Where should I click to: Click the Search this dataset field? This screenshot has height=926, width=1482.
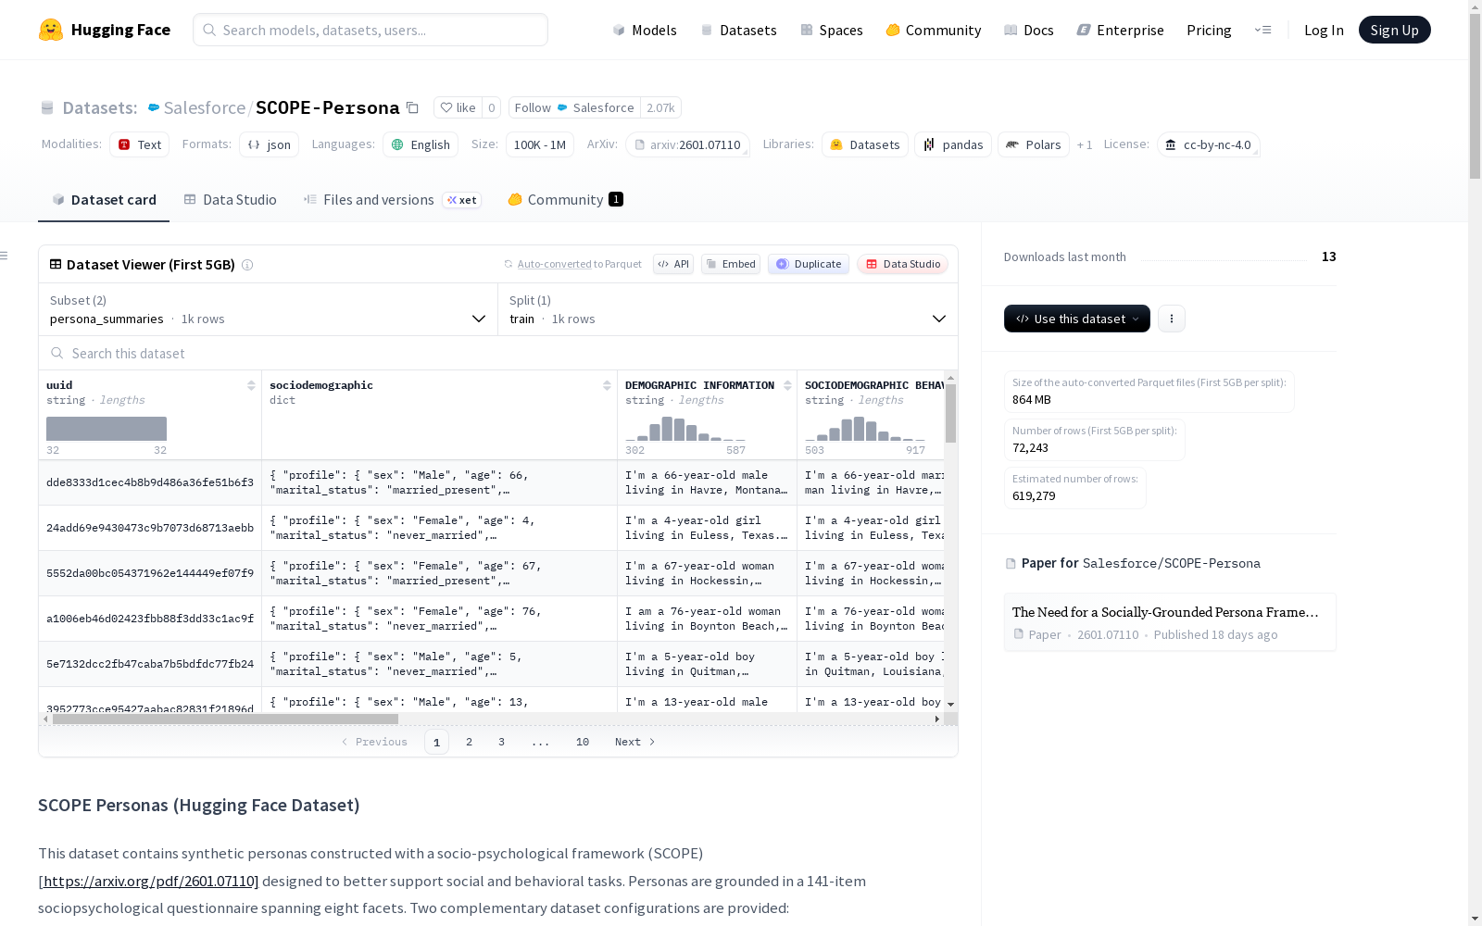(498, 353)
